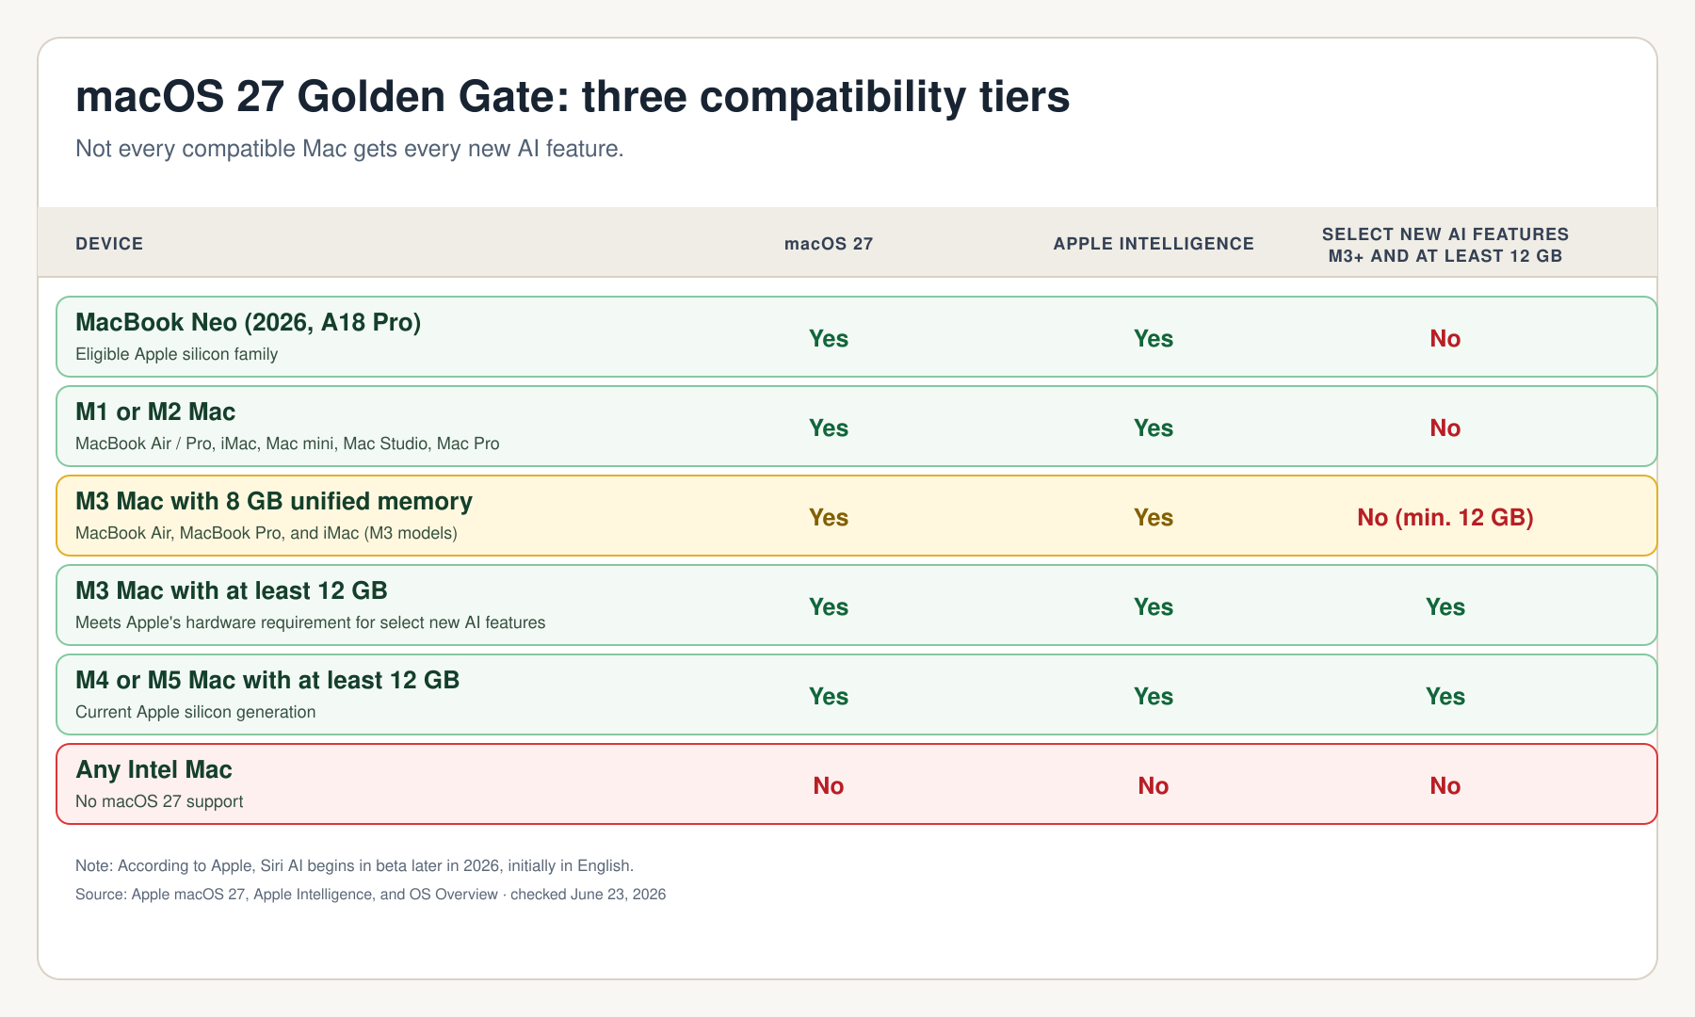
Task: Click the 'macOS 27' column header
Action: [829, 244]
